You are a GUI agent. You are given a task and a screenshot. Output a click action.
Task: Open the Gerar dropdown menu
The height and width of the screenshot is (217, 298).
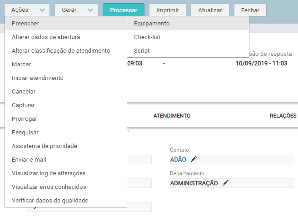tap(76, 10)
